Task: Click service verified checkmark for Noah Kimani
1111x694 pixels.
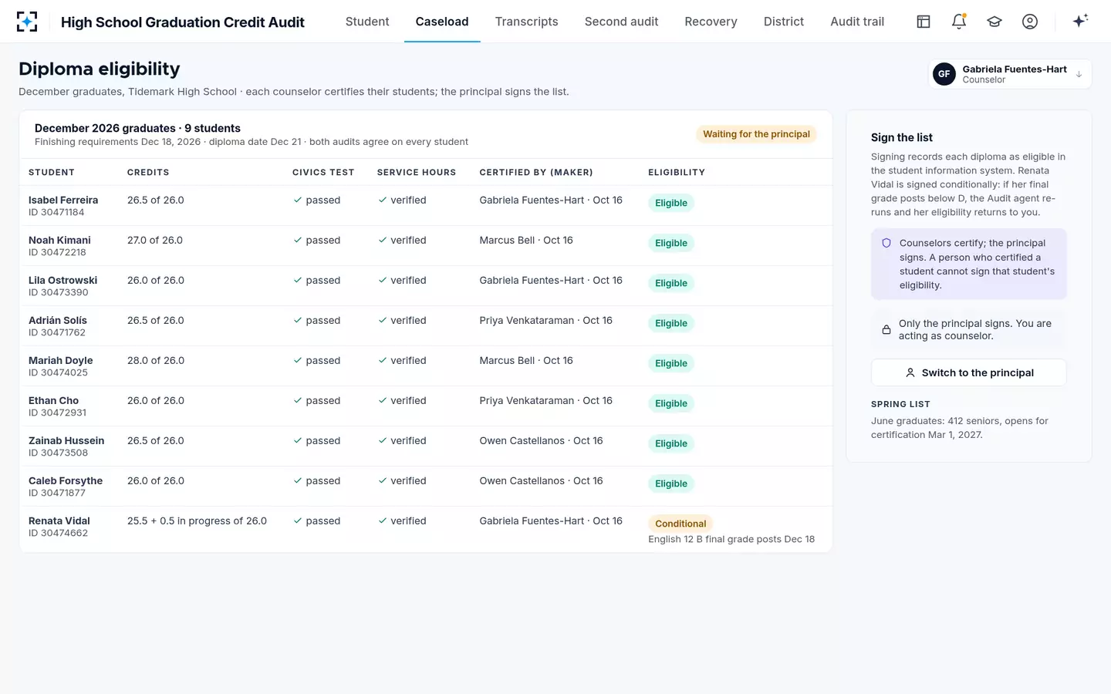Action: pos(383,240)
